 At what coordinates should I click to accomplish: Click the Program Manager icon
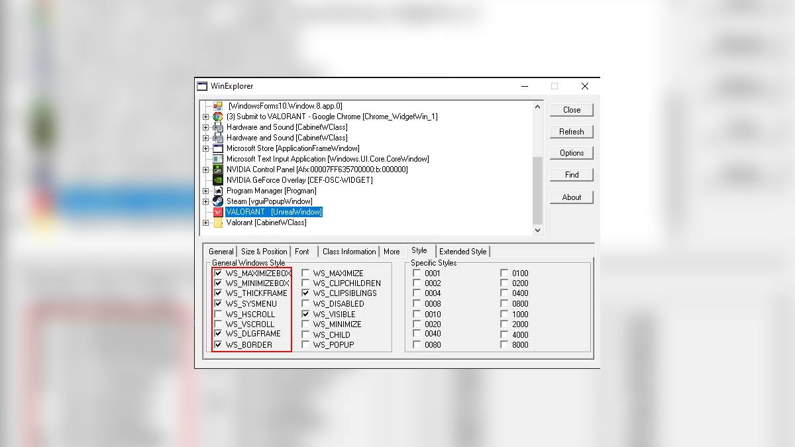point(218,191)
